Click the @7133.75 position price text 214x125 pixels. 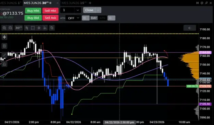[13, 13]
